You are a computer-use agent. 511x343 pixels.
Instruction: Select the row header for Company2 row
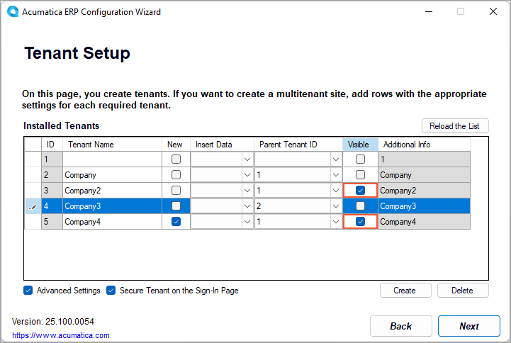click(x=33, y=191)
